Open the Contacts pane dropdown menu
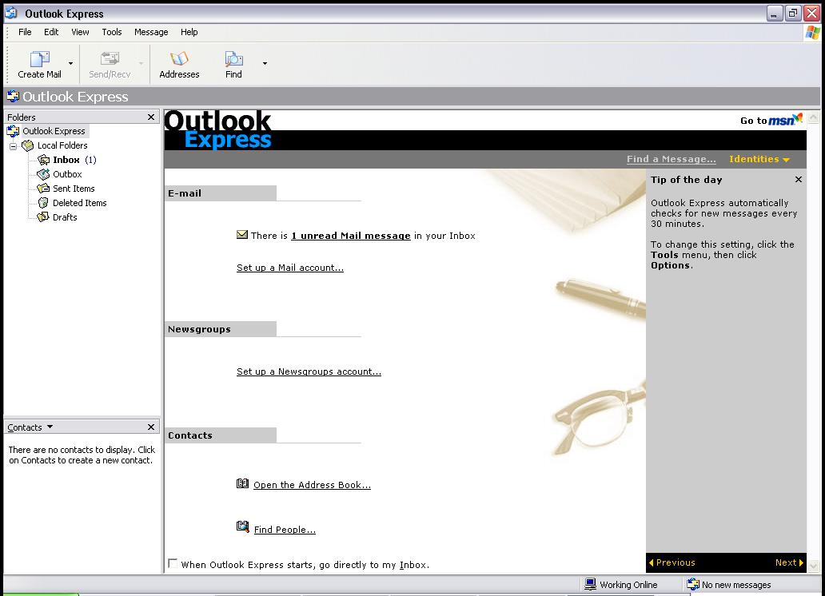The image size is (825, 596). [50, 427]
